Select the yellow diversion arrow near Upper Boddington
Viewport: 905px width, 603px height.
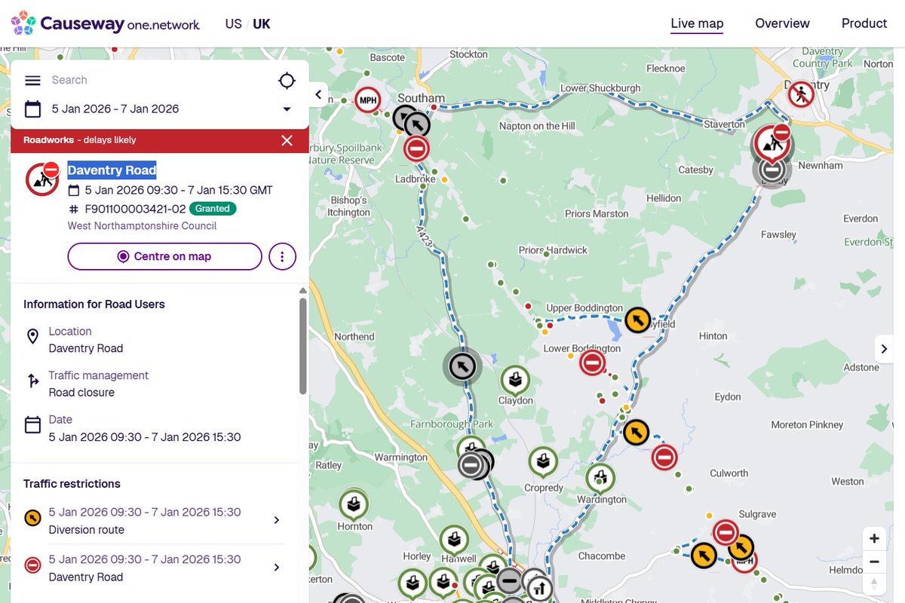[x=637, y=320]
